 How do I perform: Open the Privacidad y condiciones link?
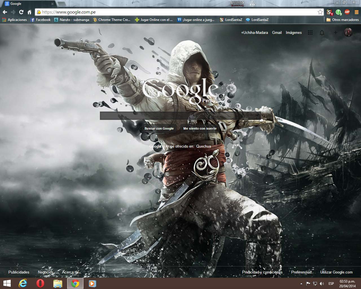point(262,272)
